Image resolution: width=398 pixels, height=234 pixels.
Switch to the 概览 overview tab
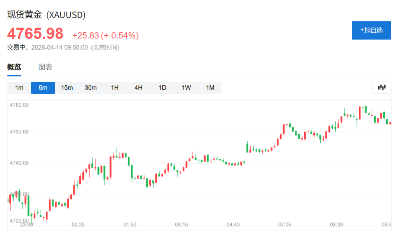pyautogui.click(x=14, y=67)
